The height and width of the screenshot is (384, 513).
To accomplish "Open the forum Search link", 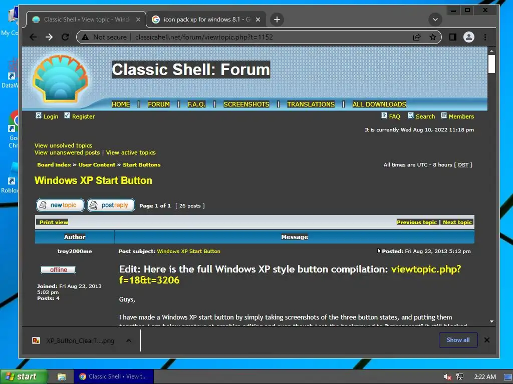I will click(x=425, y=116).
